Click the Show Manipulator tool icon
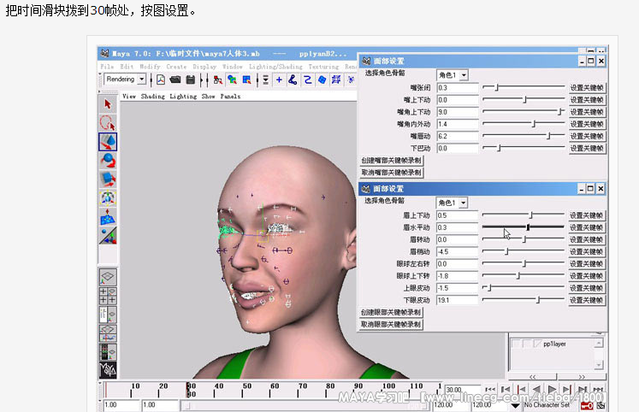The image size is (639, 412). (x=108, y=235)
